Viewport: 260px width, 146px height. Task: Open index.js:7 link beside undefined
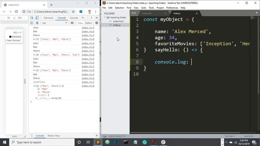click(88, 82)
